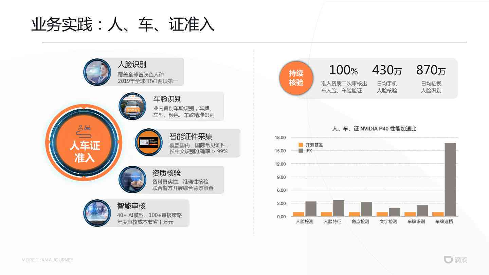Click the 智能证件采集 heading
Viewport: 489px width, 275px height.
pyautogui.click(x=191, y=136)
